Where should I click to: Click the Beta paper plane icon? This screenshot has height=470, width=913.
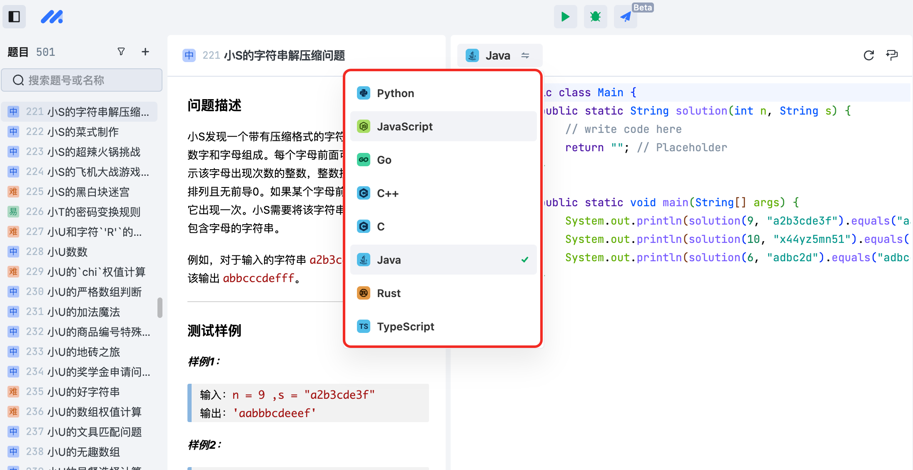point(625,17)
